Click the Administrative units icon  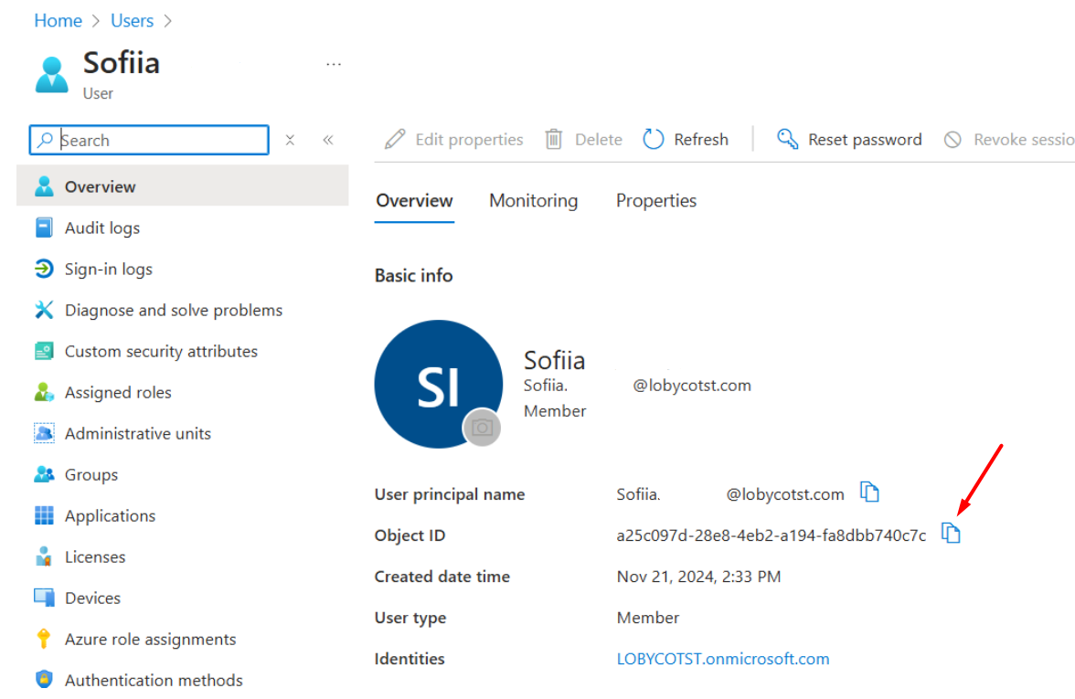click(x=44, y=433)
